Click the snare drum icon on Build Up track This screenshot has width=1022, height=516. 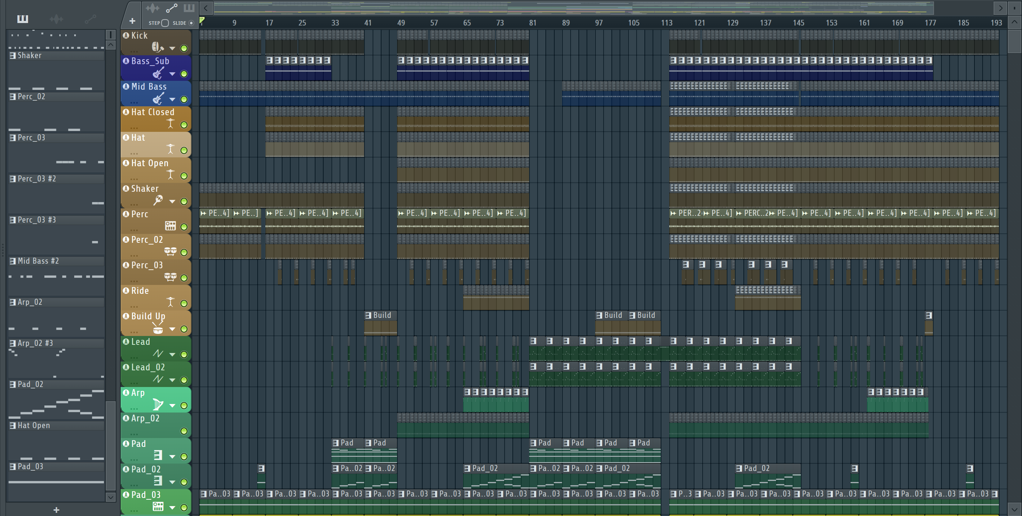[x=158, y=328]
